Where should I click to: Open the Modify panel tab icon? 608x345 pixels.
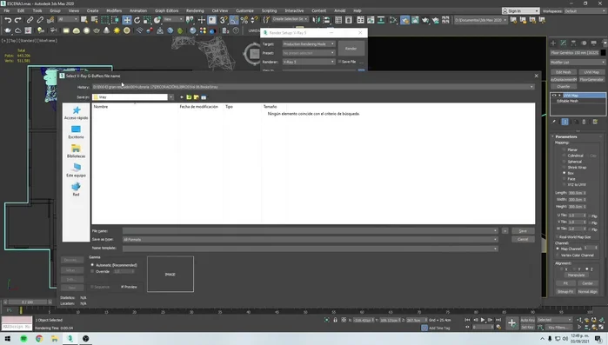point(564,43)
